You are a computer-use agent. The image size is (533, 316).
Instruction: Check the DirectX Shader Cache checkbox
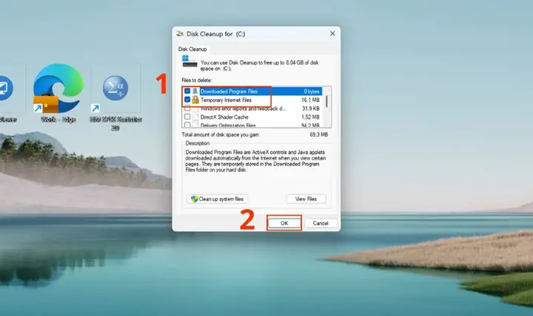[187, 117]
